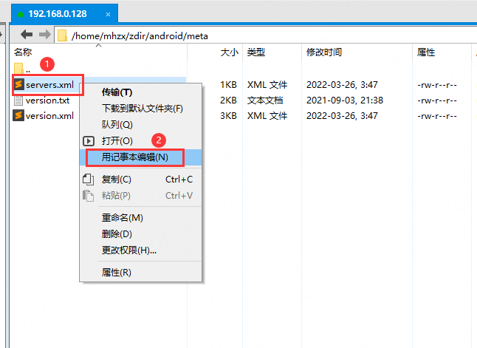Click the path field /home/mhzx/zdir/android/meta
Viewport: 477px width, 348px height.
[x=264, y=35]
